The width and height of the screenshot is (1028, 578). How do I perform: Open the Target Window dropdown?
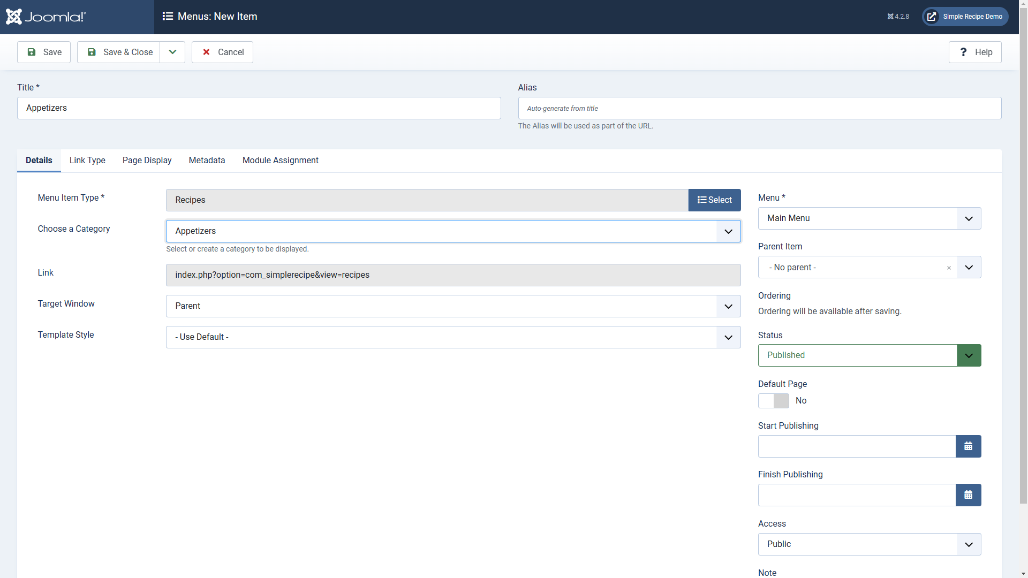[x=453, y=306]
